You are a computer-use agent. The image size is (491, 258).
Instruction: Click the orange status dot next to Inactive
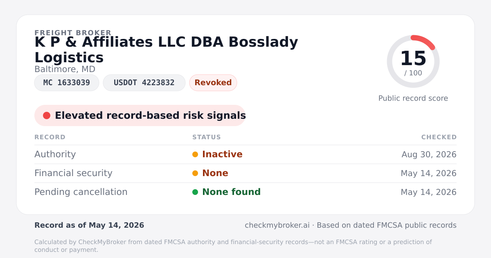coord(195,154)
